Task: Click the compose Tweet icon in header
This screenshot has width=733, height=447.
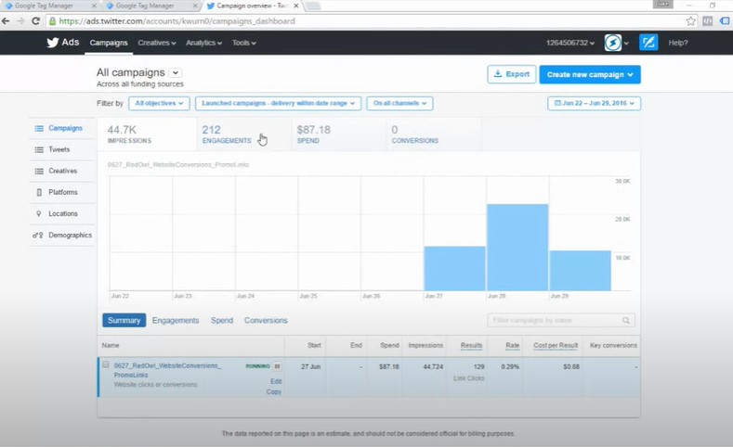Action: click(x=648, y=43)
